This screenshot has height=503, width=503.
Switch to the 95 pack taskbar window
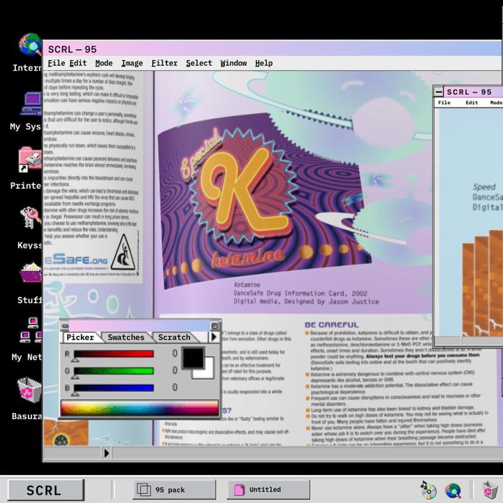point(175,490)
